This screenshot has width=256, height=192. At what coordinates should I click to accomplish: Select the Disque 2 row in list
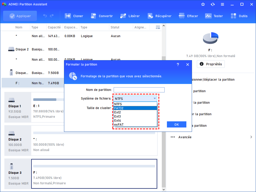[81, 49]
